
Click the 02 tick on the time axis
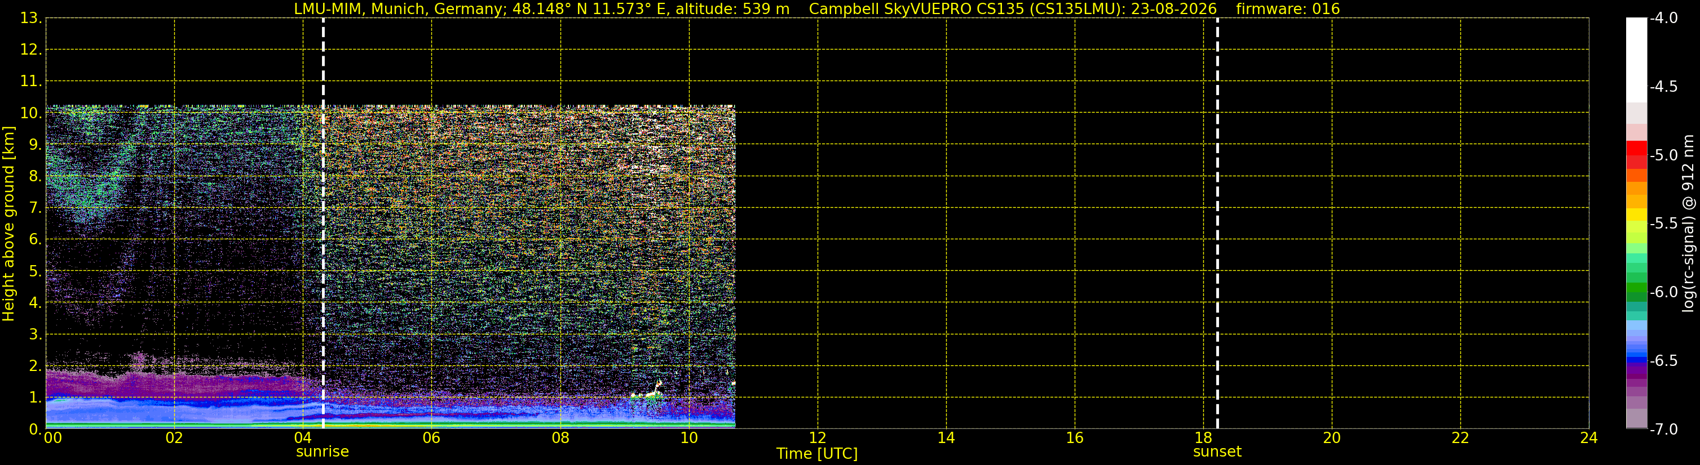coord(174,438)
